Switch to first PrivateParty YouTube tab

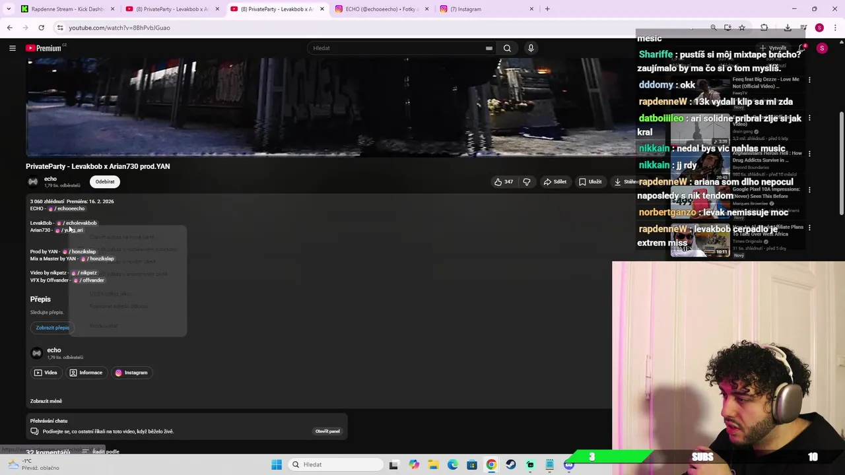pos(172,9)
